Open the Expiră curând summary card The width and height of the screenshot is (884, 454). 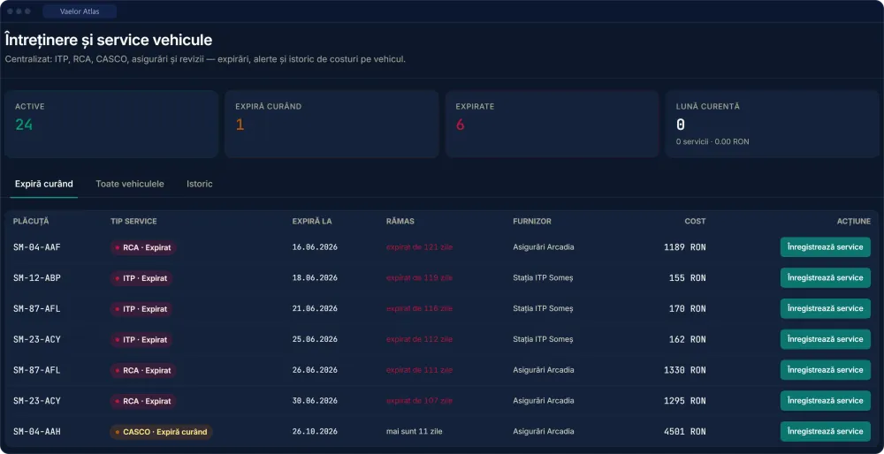coord(331,124)
